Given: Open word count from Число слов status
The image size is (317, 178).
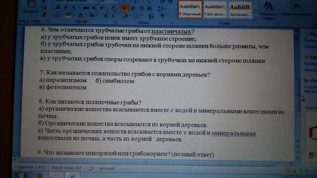Looking at the screenshot, I should point(66,168).
